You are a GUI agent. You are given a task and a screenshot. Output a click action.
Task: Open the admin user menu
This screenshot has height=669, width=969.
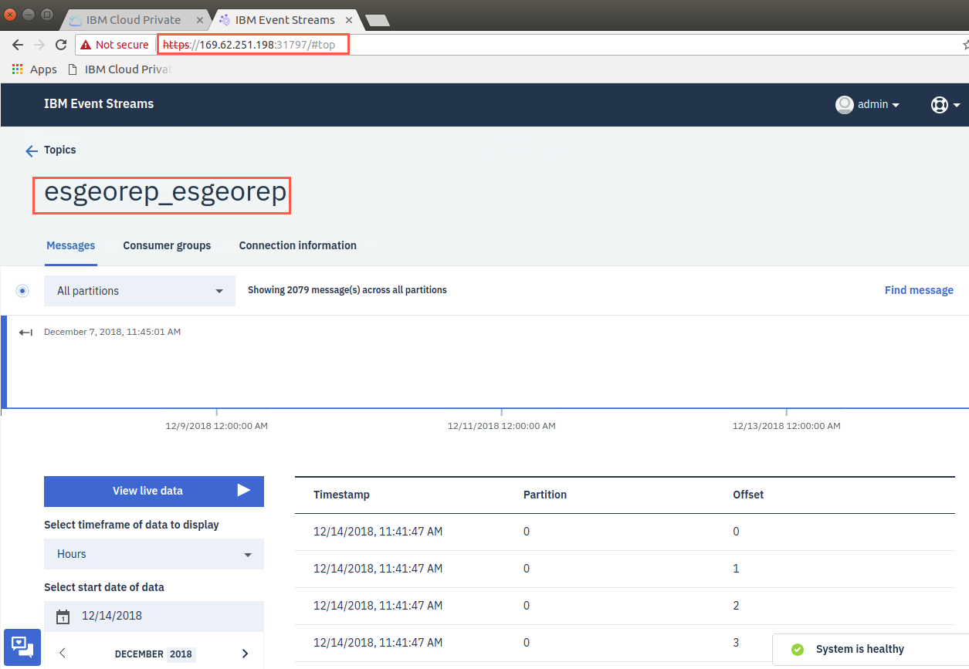pyautogui.click(x=868, y=104)
